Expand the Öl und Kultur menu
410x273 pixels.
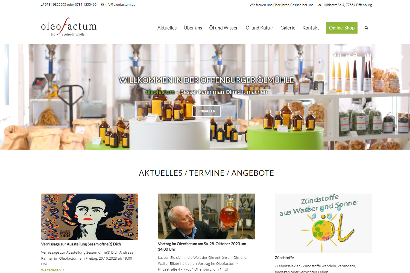[259, 28]
